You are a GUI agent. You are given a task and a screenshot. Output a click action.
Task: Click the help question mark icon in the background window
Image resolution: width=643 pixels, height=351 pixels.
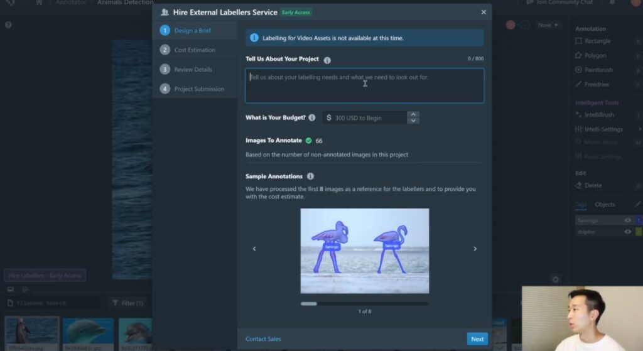(x=8, y=25)
